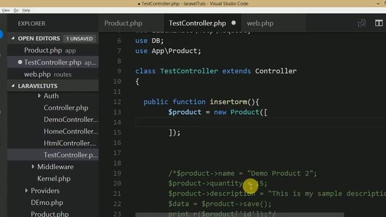
Task: Click the 'use App\Product;' line
Action: pos(168,51)
